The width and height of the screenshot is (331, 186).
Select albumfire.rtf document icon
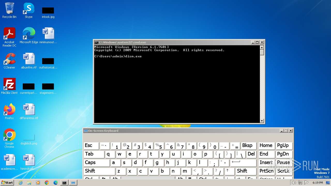(x=29, y=61)
